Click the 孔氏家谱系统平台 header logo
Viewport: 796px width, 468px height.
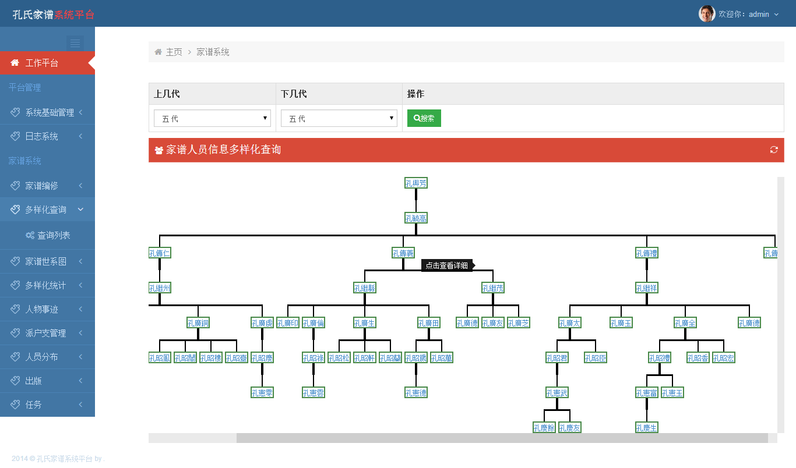click(54, 15)
